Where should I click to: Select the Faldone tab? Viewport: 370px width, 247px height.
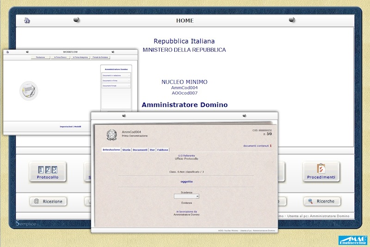pos(163,150)
